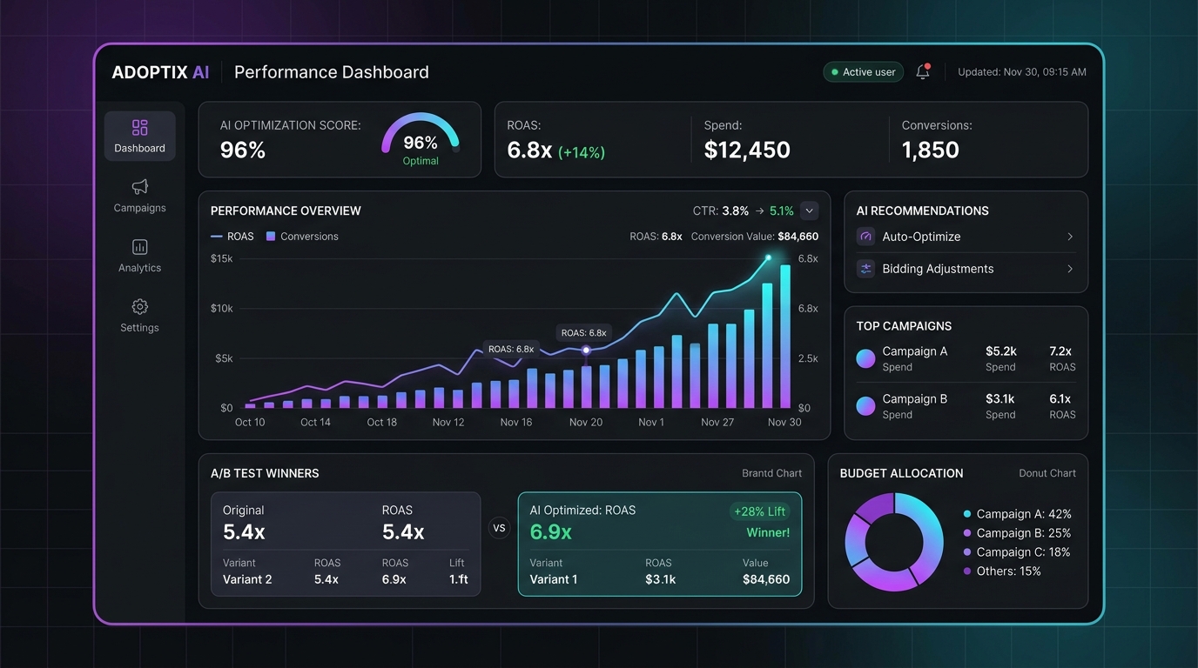1198x668 pixels.
Task: Open the Analytics chart icon
Action: coord(139,247)
